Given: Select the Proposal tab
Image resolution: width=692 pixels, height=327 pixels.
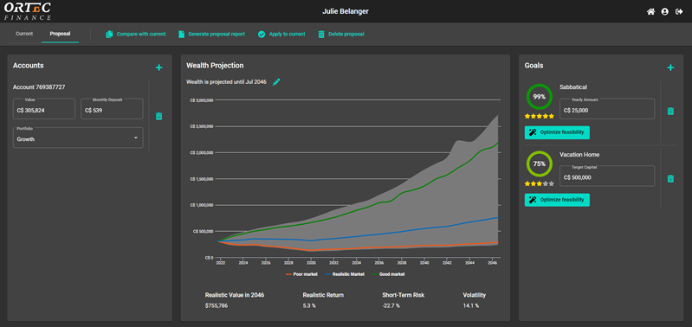Looking at the screenshot, I should tap(60, 34).
